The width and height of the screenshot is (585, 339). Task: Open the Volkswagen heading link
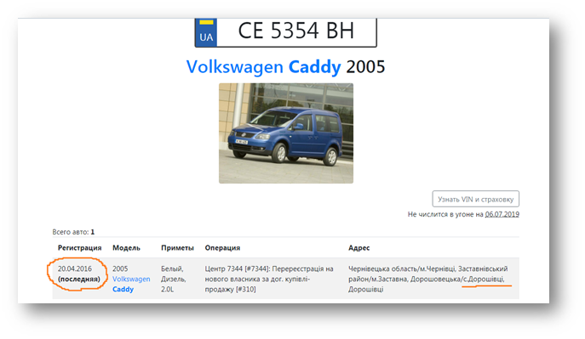tap(235, 67)
